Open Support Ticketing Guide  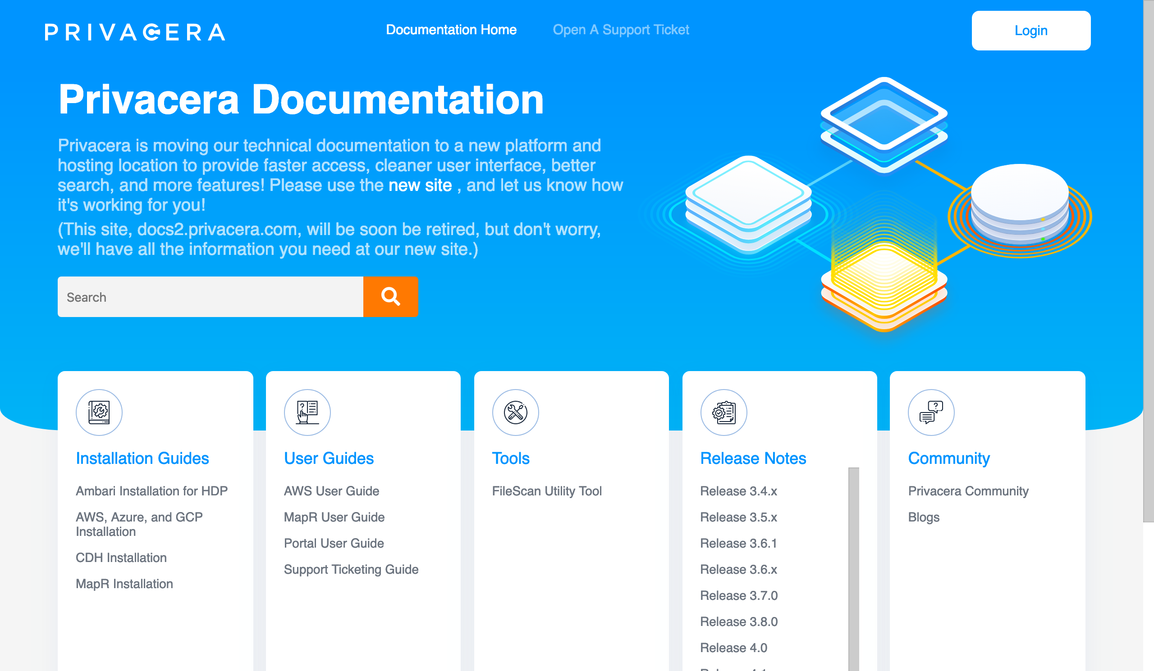coord(351,569)
